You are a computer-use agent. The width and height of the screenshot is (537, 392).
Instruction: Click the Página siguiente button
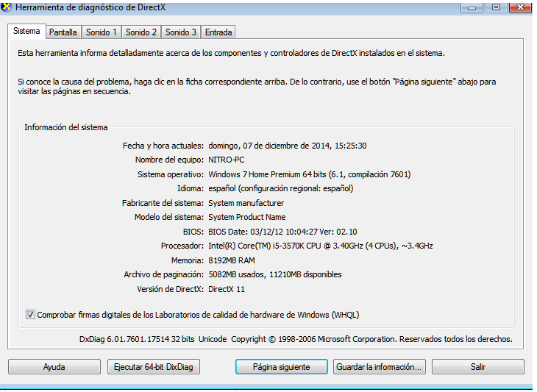[282, 367]
